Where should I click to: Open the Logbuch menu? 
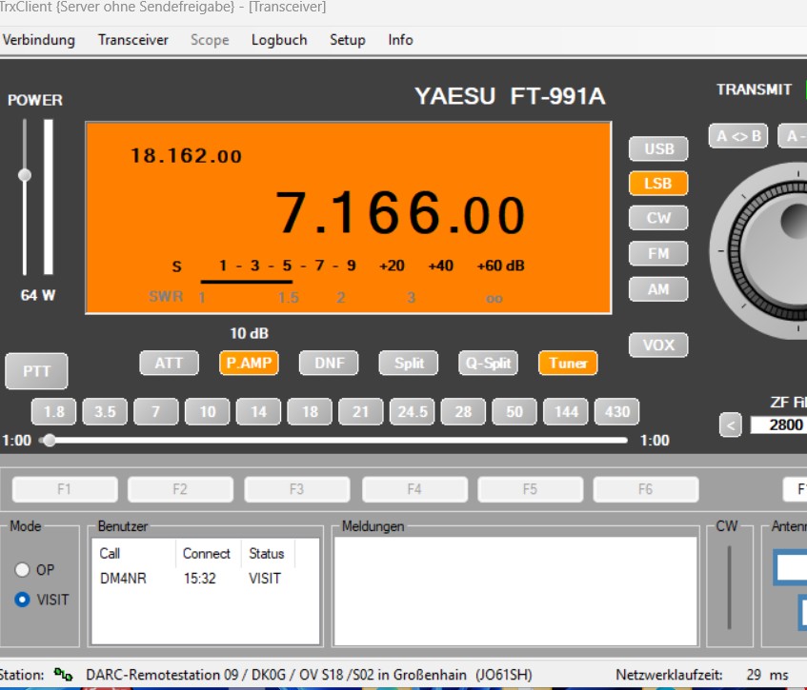tap(279, 40)
